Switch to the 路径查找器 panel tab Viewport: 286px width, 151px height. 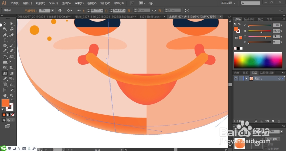click(267, 73)
